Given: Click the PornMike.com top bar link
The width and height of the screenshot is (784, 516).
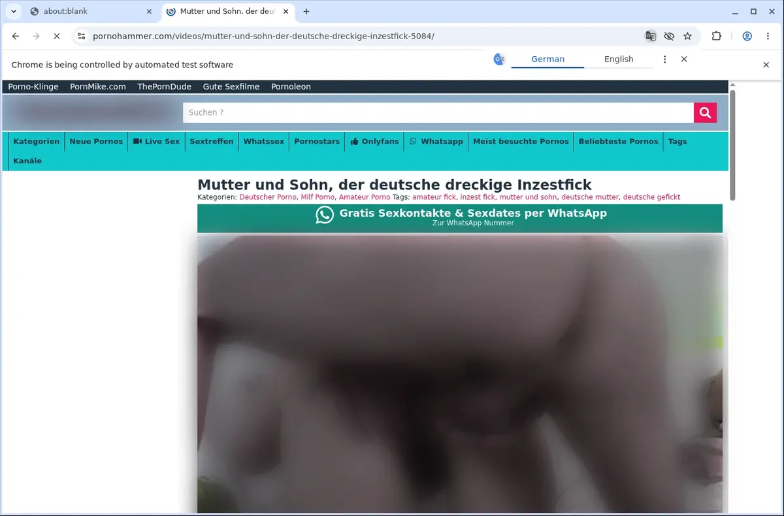Looking at the screenshot, I should click(x=98, y=87).
